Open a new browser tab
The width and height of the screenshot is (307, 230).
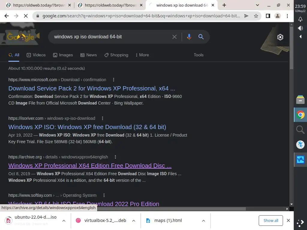(x=224, y=5)
